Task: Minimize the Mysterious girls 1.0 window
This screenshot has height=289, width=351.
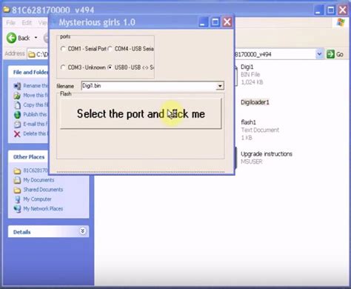Action: point(203,22)
